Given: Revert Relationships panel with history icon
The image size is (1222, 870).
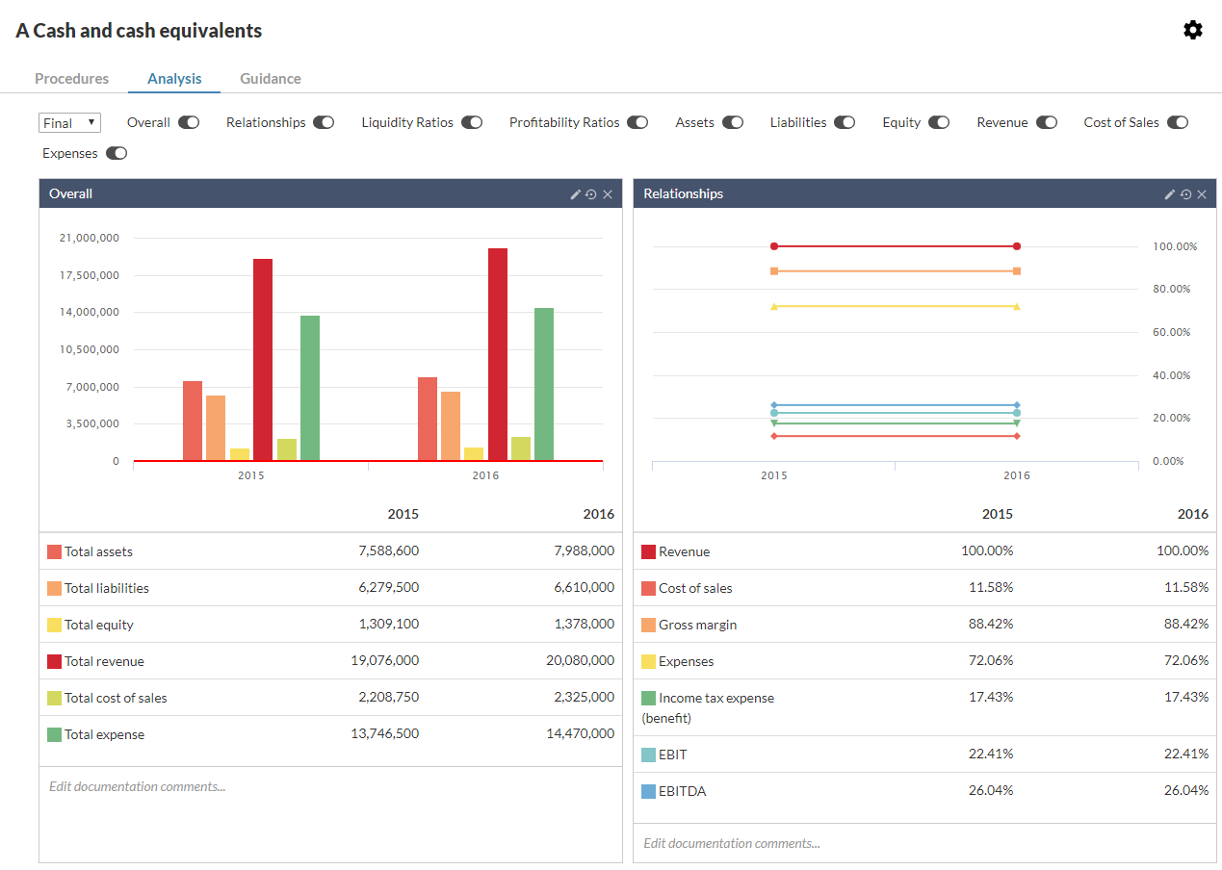Looking at the screenshot, I should tap(1185, 193).
